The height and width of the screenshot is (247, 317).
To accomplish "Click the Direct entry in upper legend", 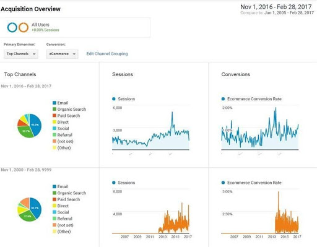I will (x=63, y=122).
